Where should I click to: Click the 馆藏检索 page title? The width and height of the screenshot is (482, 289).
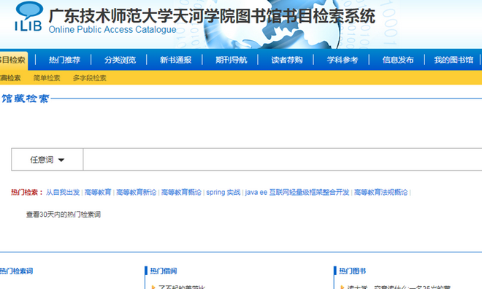pyautogui.click(x=26, y=99)
